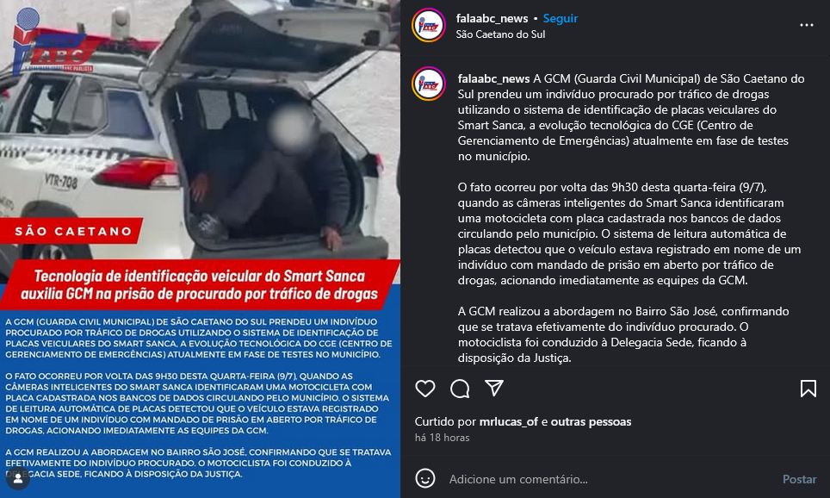This screenshot has width=830, height=498.
Task: Like the post with heart icon
Action: 425,389
